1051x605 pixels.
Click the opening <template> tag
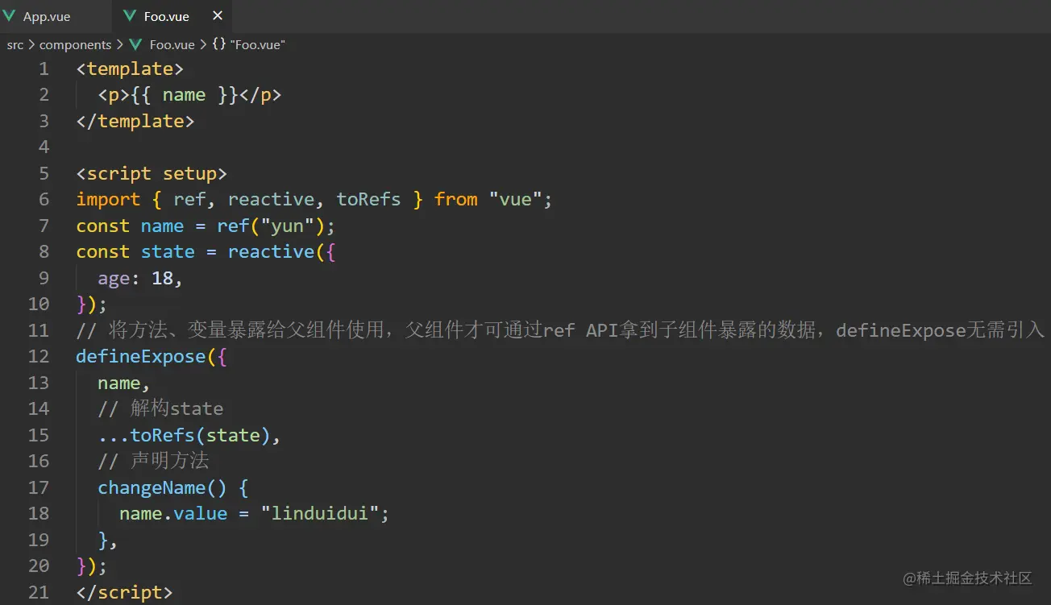tap(130, 69)
